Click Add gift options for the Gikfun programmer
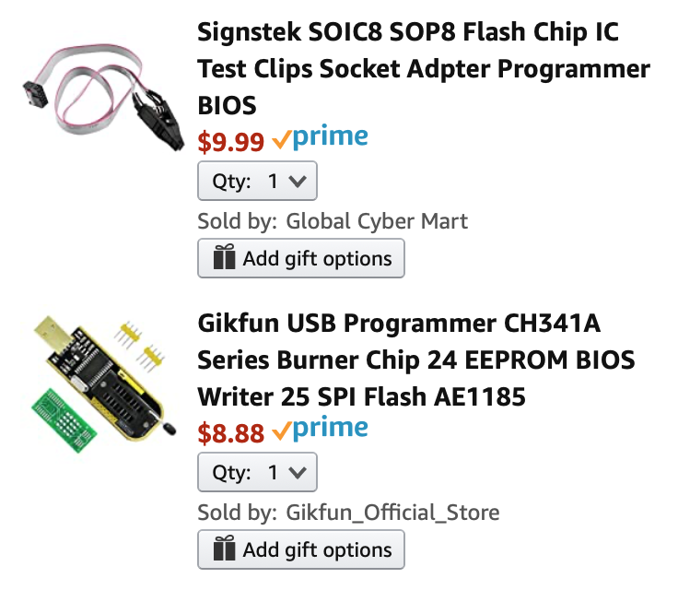Image resolution: width=678 pixels, height=590 pixels. click(x=301, y=550)
